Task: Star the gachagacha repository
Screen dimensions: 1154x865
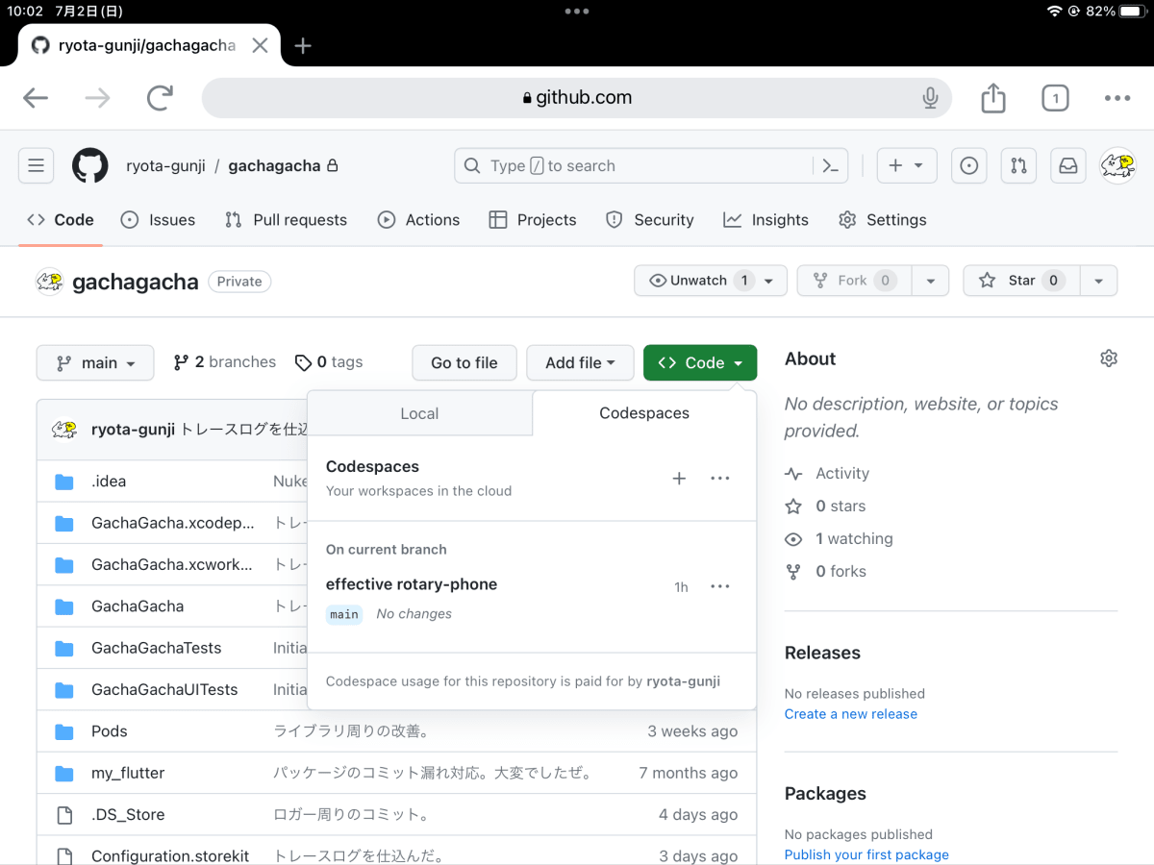Action: click(1020, 281)
